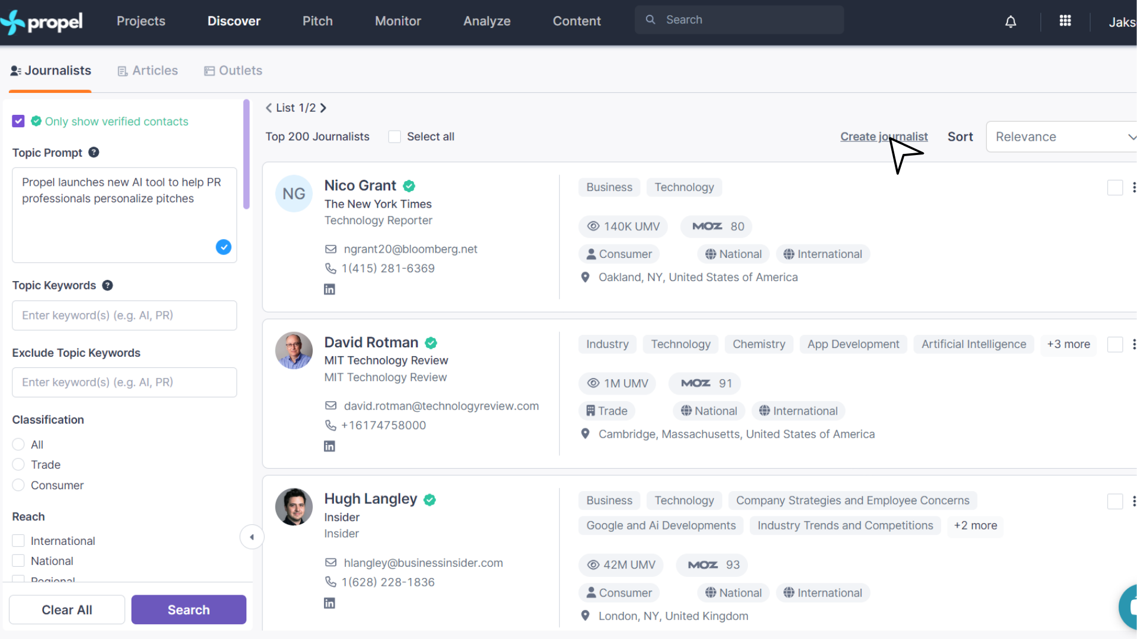This screenshot has width=1137, height=639.
Task: Check the International reach box
Action: [x=18, y=541]
